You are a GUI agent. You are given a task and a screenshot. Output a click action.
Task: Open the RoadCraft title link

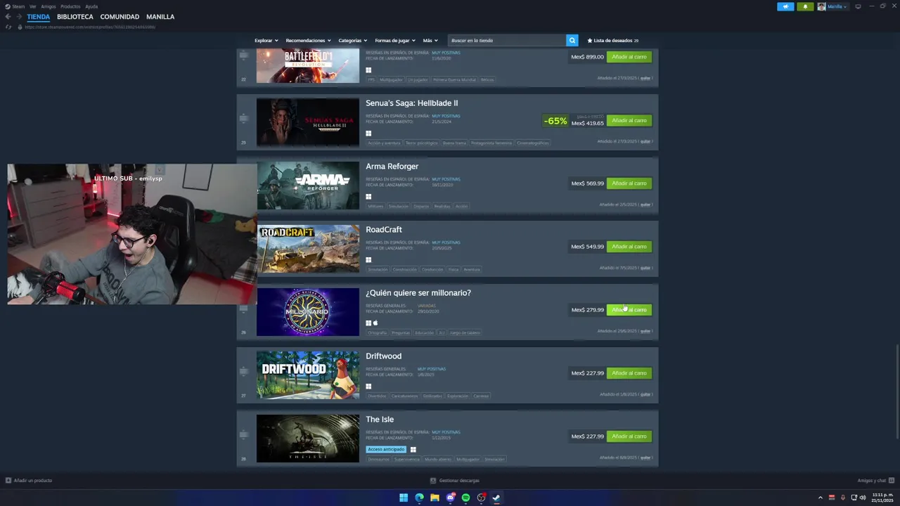tap(384, 230)
